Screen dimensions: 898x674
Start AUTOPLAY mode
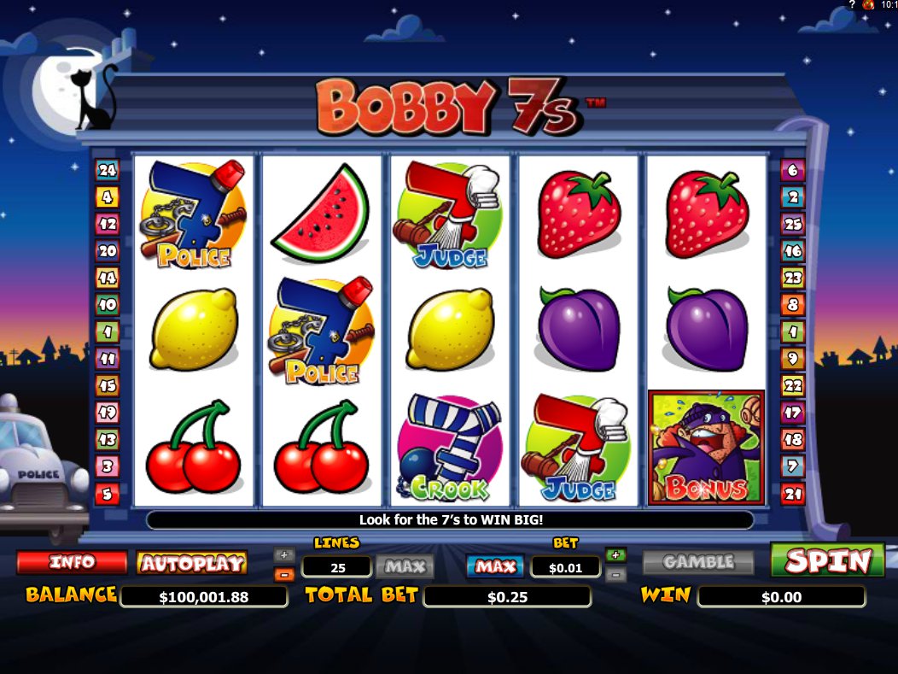(x=192, y=563)
